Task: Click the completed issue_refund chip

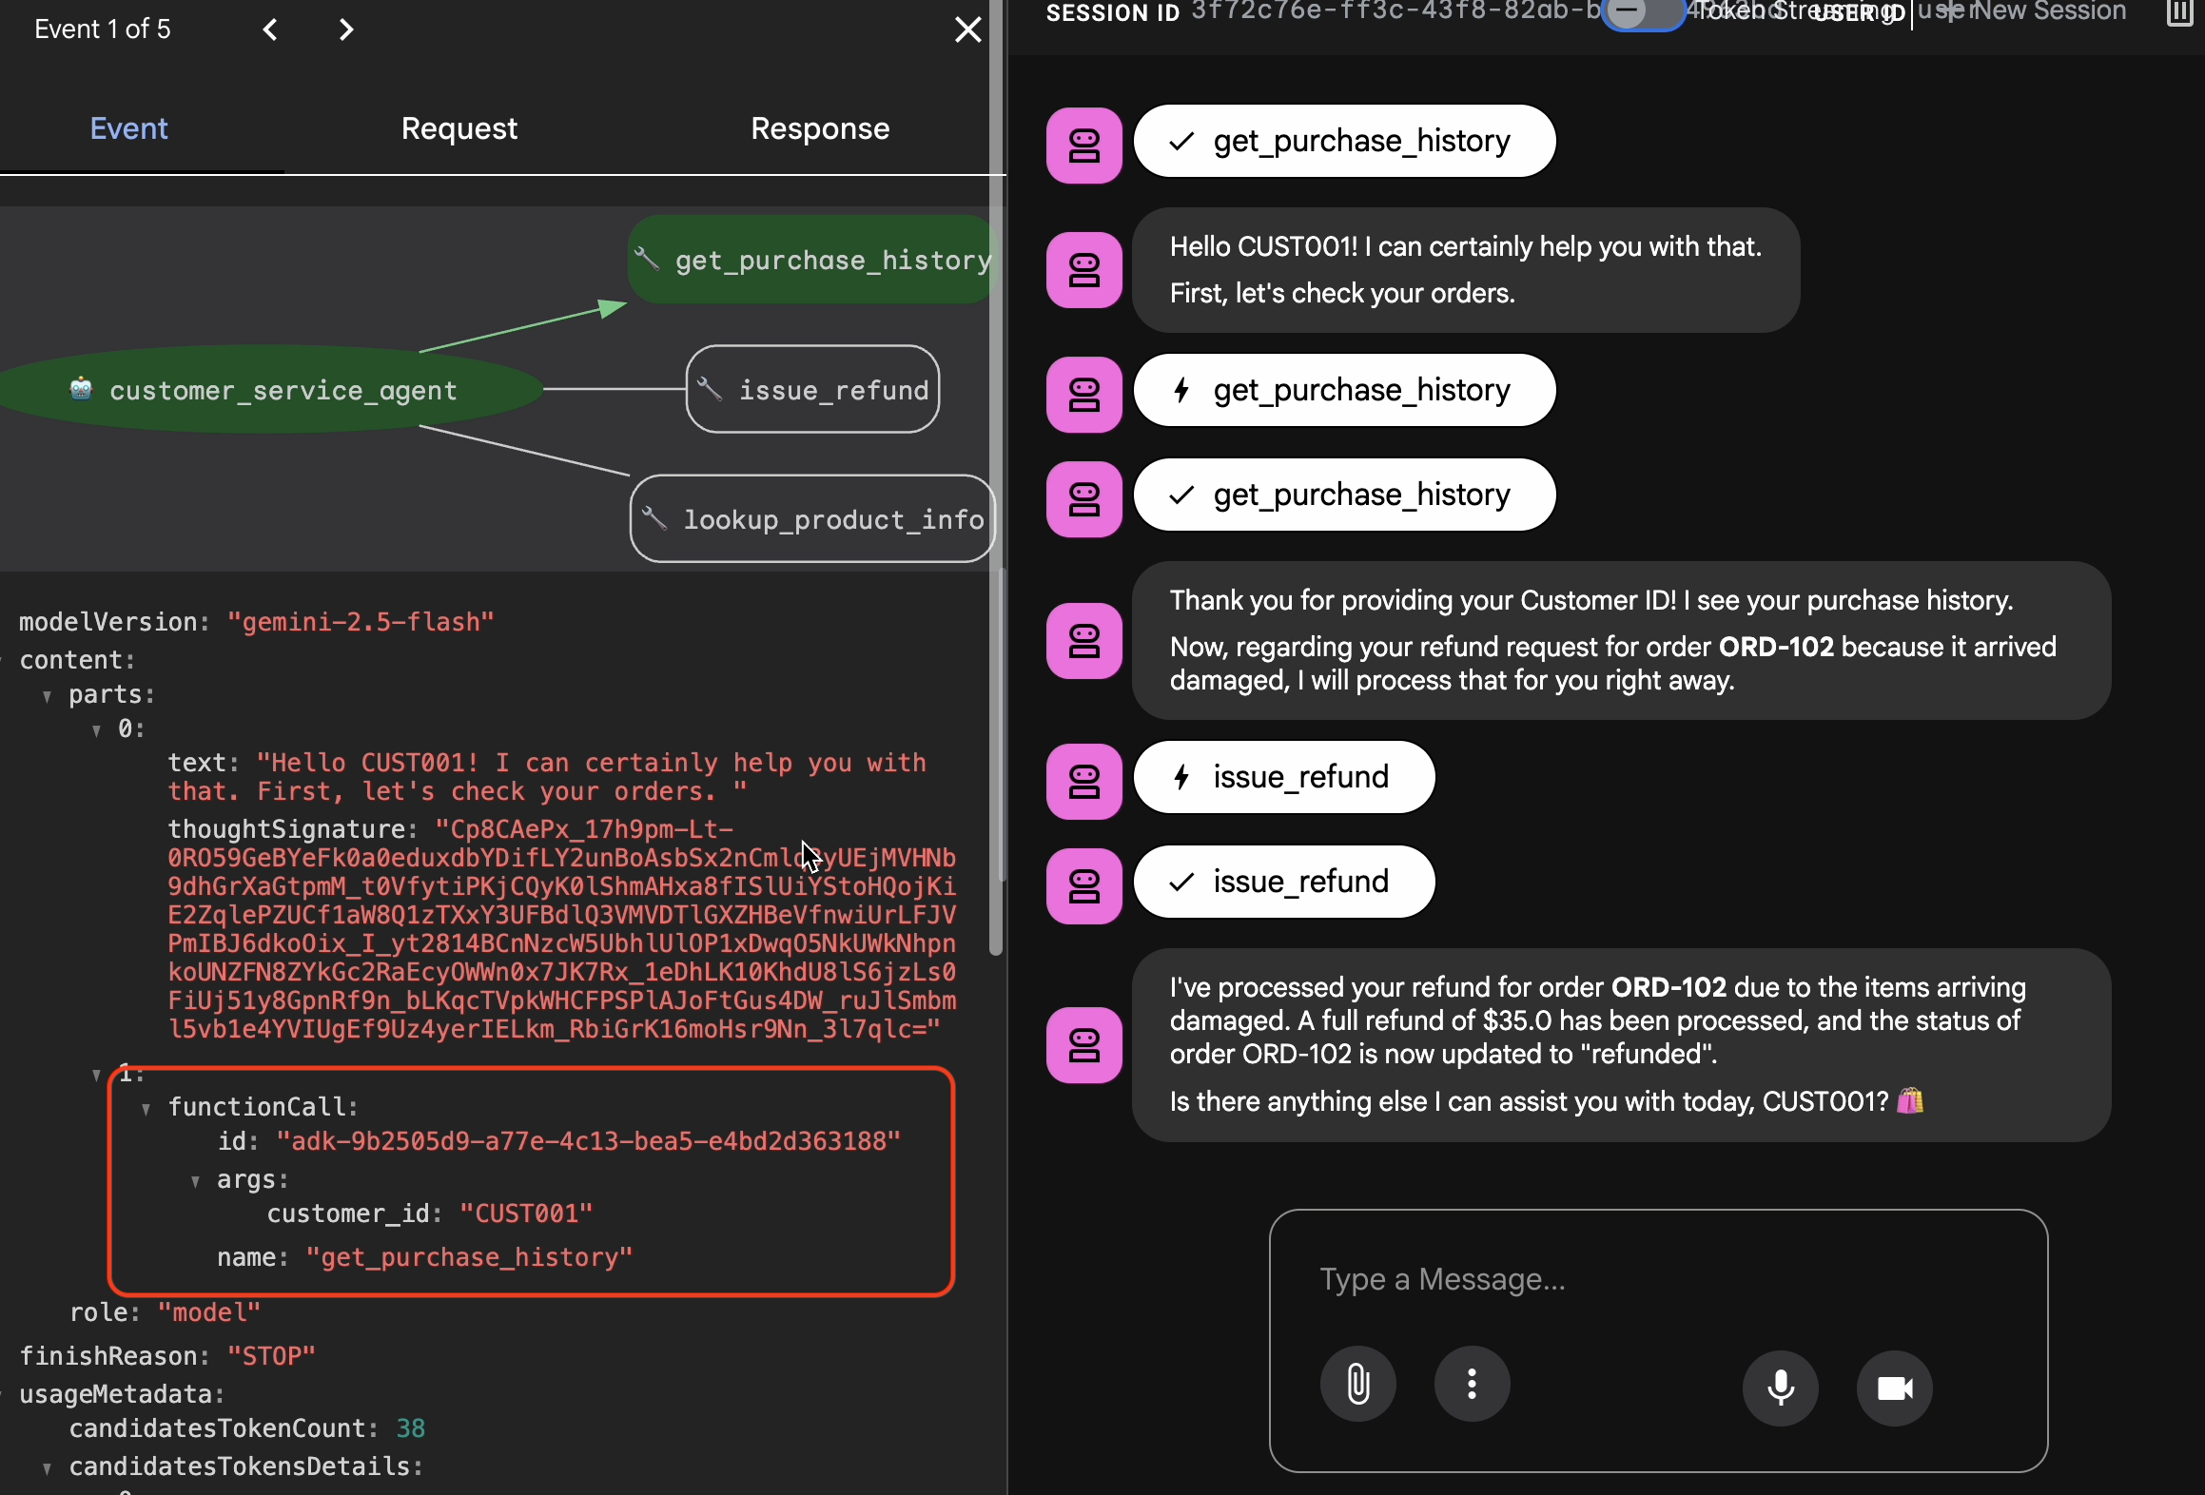Action: pyautogui.click(x=1283, y=882)
